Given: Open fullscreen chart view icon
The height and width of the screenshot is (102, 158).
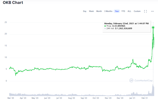Looking at the screenshot, I should click(145, 11).
